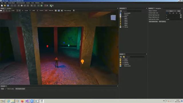Expand the Mesh node in Hierarchy

(x=123, y=17)
